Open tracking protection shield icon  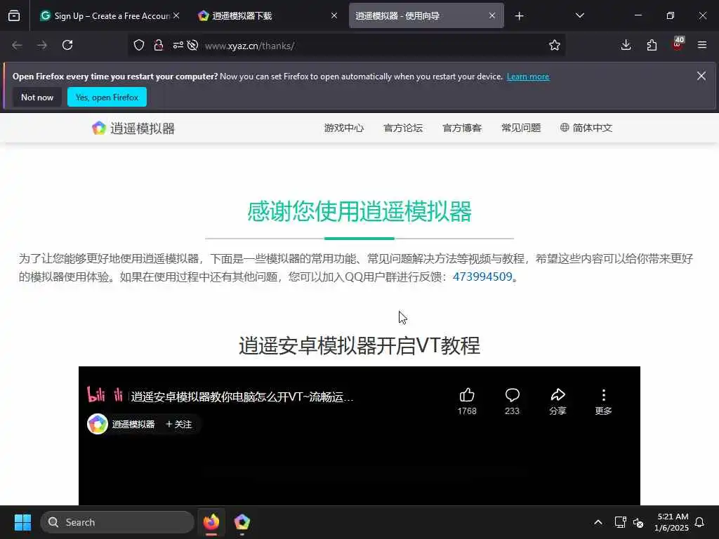139,45
